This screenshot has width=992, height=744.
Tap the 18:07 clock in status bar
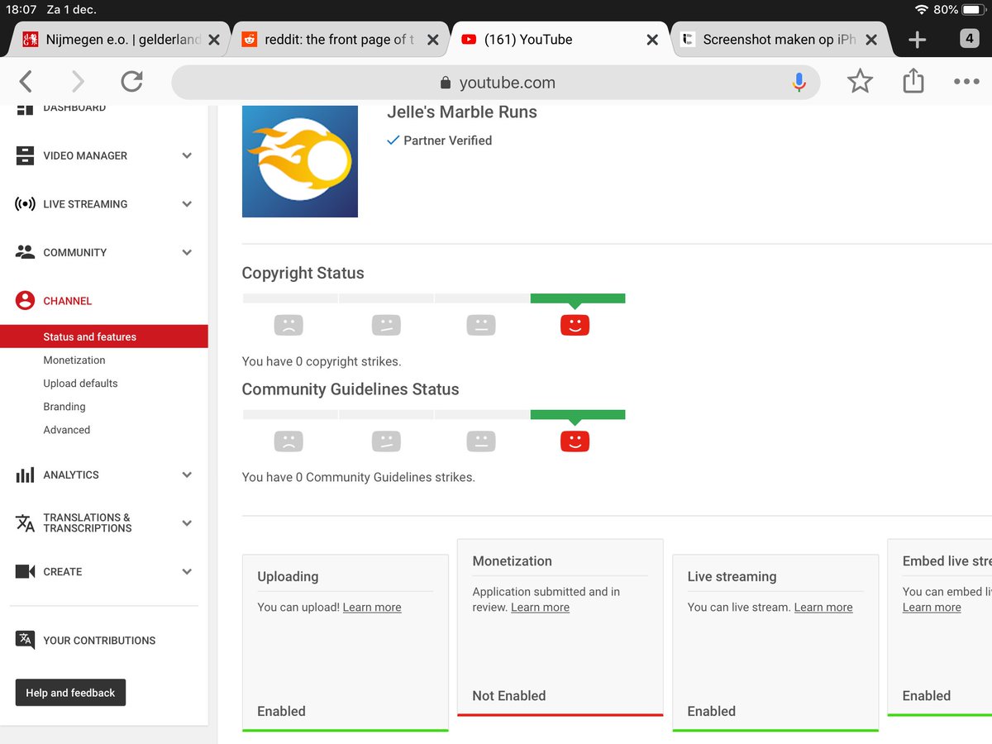(20, 10)
